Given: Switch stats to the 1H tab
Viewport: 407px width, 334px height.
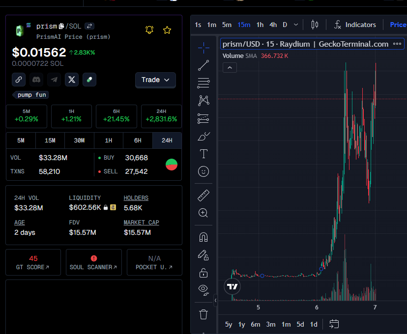Looking at the screenshot, I should pyautogui.click(x=109, y=140).
